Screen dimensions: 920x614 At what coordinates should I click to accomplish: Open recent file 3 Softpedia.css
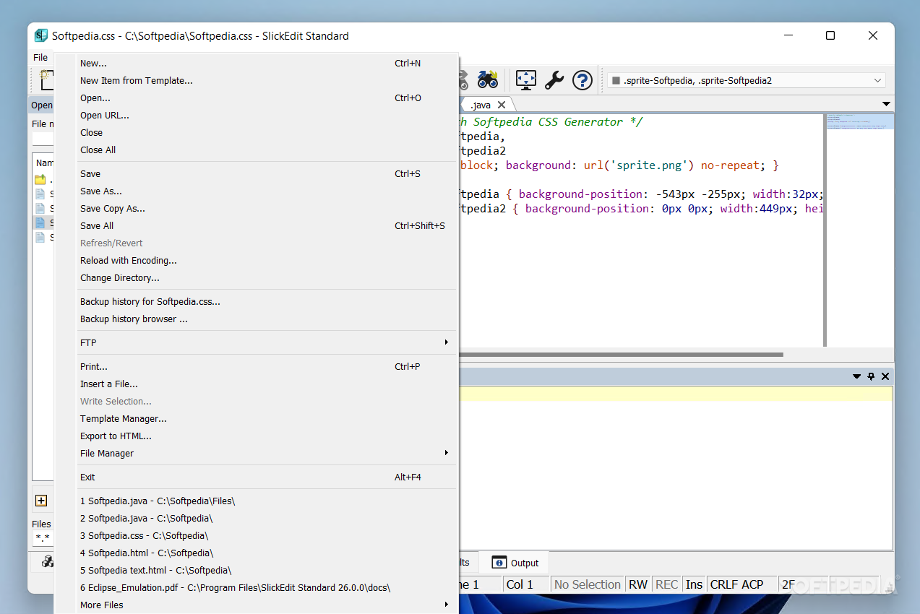point(267,535)
